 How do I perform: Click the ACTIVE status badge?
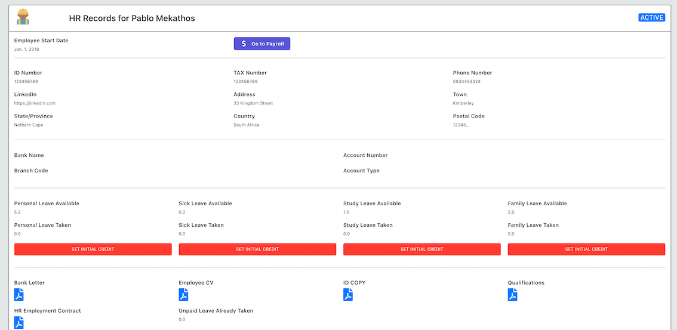tap(651, 18)
